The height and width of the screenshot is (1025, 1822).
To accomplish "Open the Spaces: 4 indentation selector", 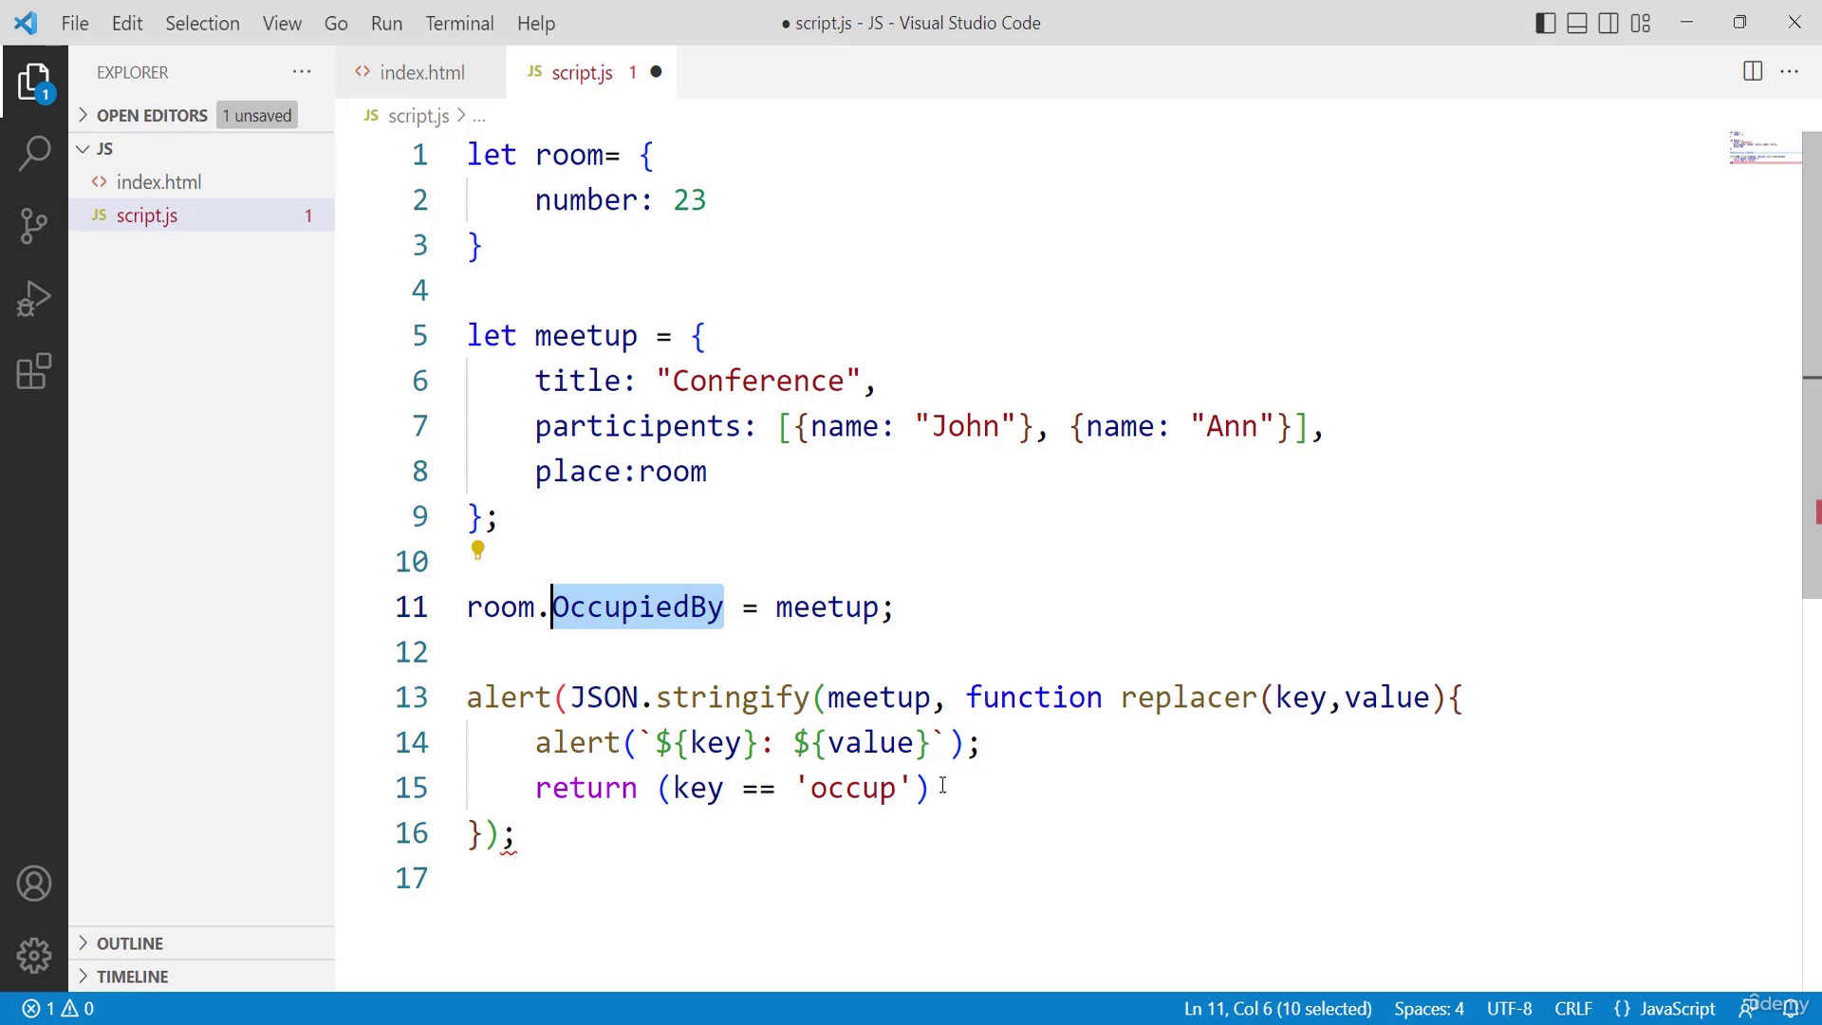I will (x=1429, y=1008).
